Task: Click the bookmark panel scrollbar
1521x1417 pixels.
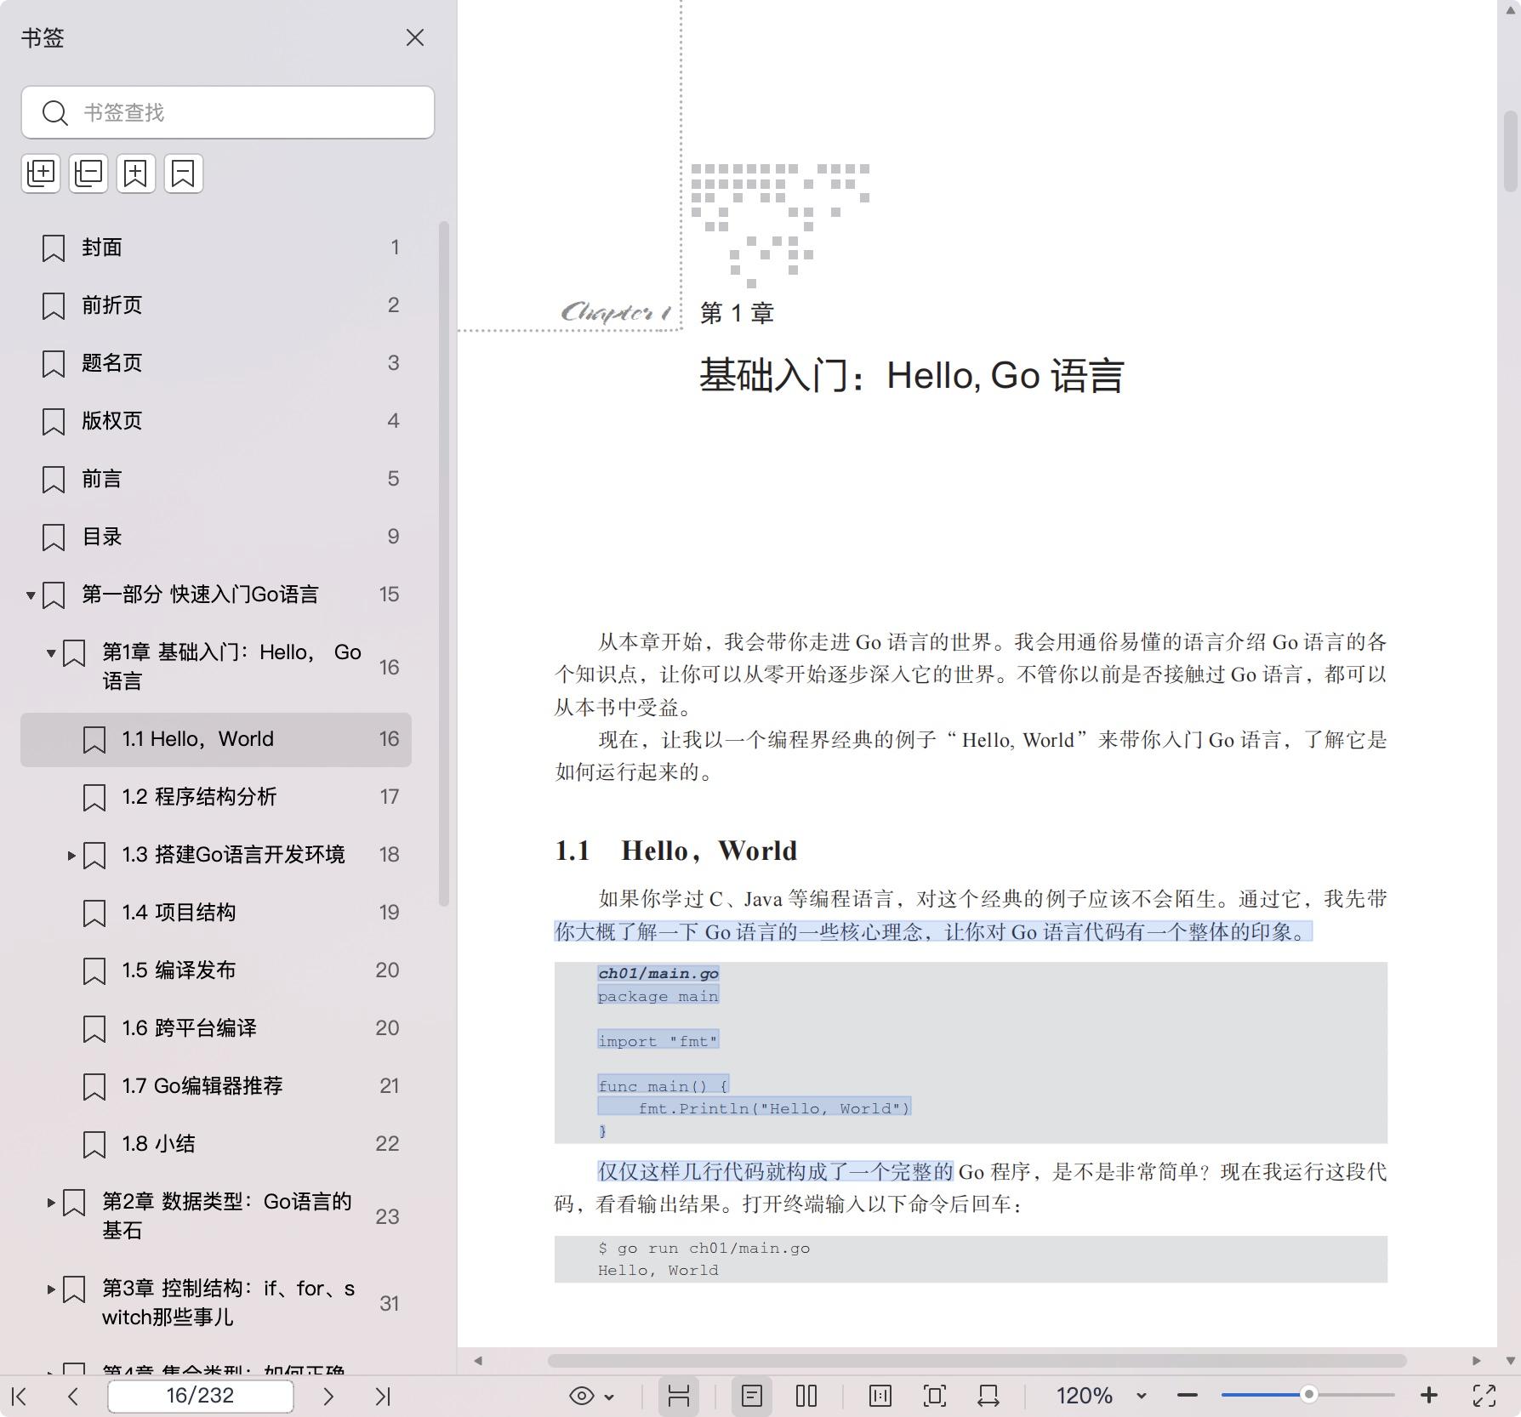Action: click(443, 564)
